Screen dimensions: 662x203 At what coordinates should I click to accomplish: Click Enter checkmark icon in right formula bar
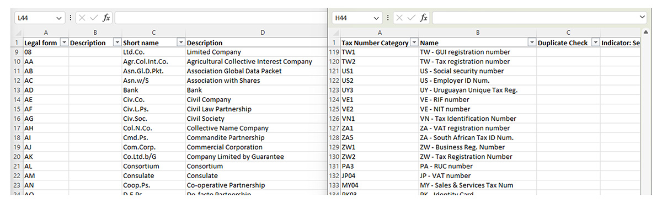[412, 18]
